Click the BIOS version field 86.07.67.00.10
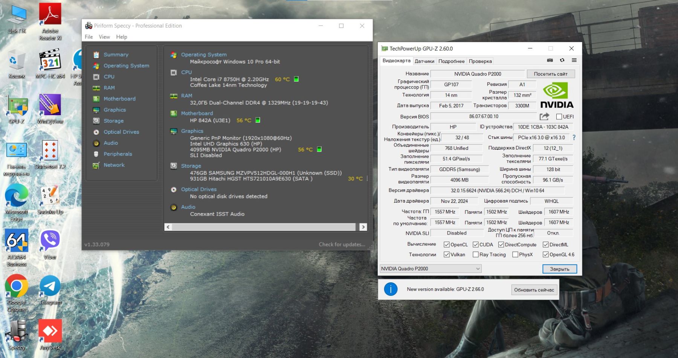The image size is (678, 358). [x=484, y=116]
